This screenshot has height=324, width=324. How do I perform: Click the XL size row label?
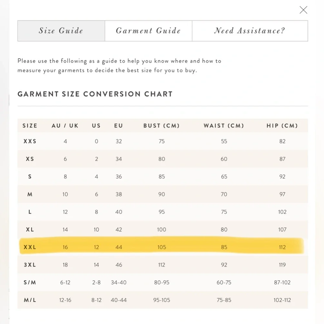pos(30,229)
